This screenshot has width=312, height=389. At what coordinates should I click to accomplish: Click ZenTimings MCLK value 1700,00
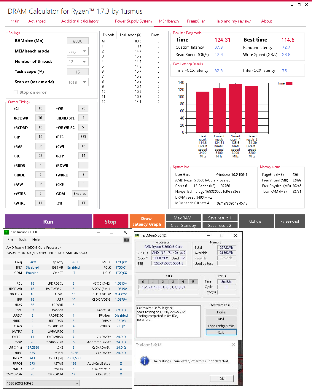(x=121, y=262)
